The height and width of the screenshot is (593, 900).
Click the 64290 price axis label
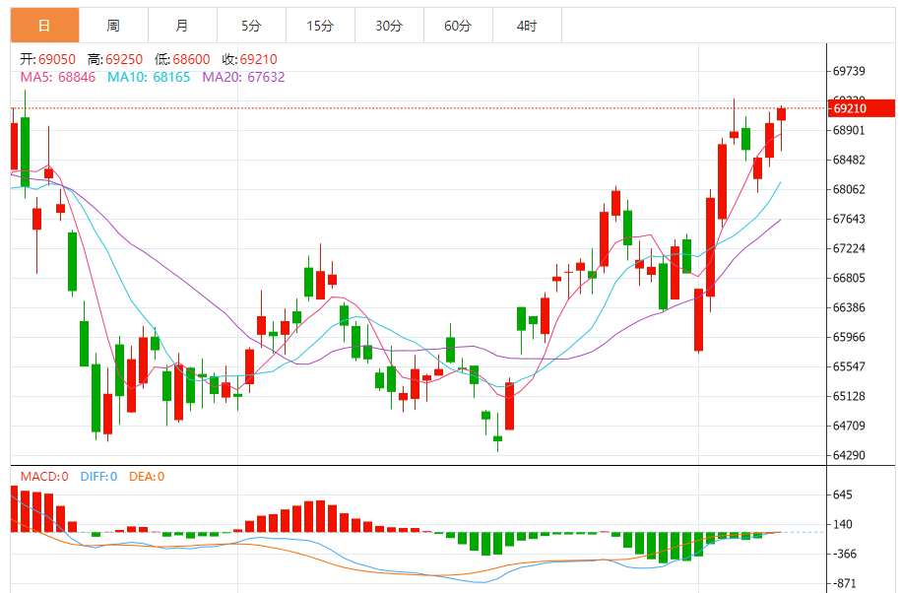pyautogui.click(x=849, y=455)
